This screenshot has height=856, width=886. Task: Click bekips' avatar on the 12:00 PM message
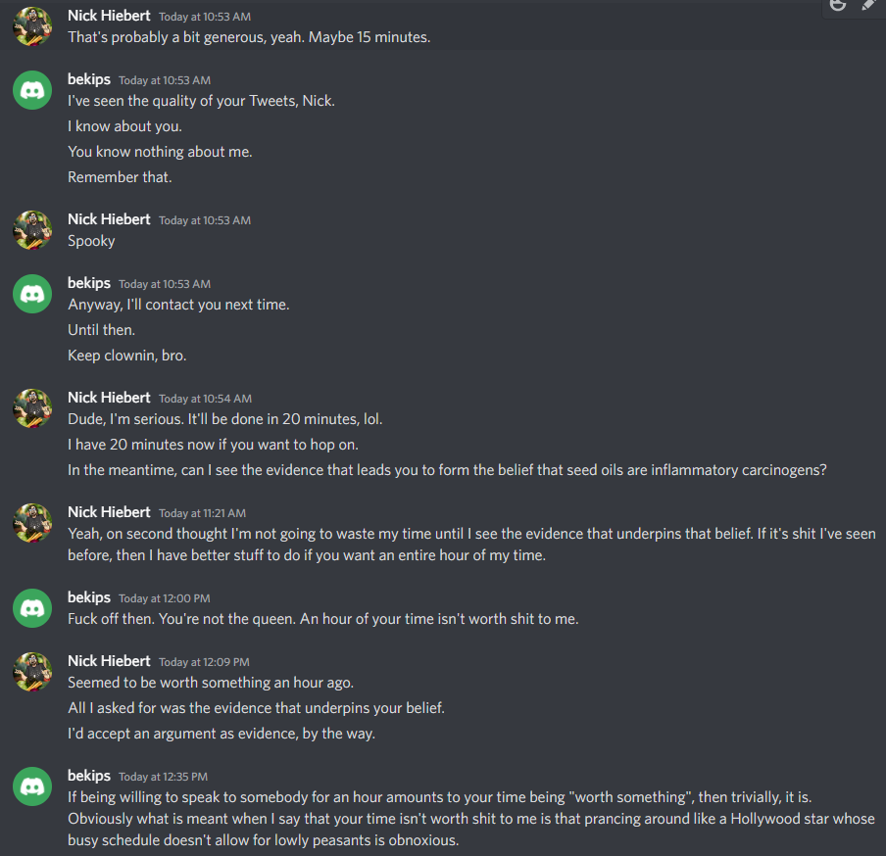[32, 608]
